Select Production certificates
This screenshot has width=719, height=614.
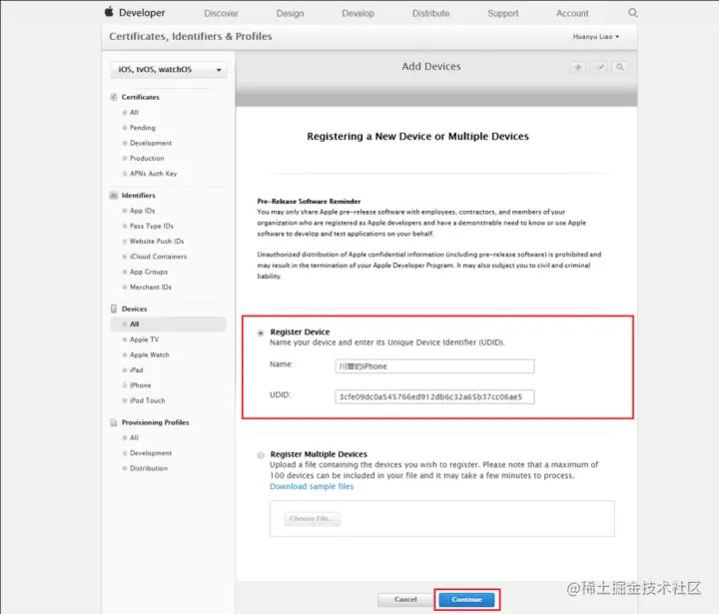[147, 158]
